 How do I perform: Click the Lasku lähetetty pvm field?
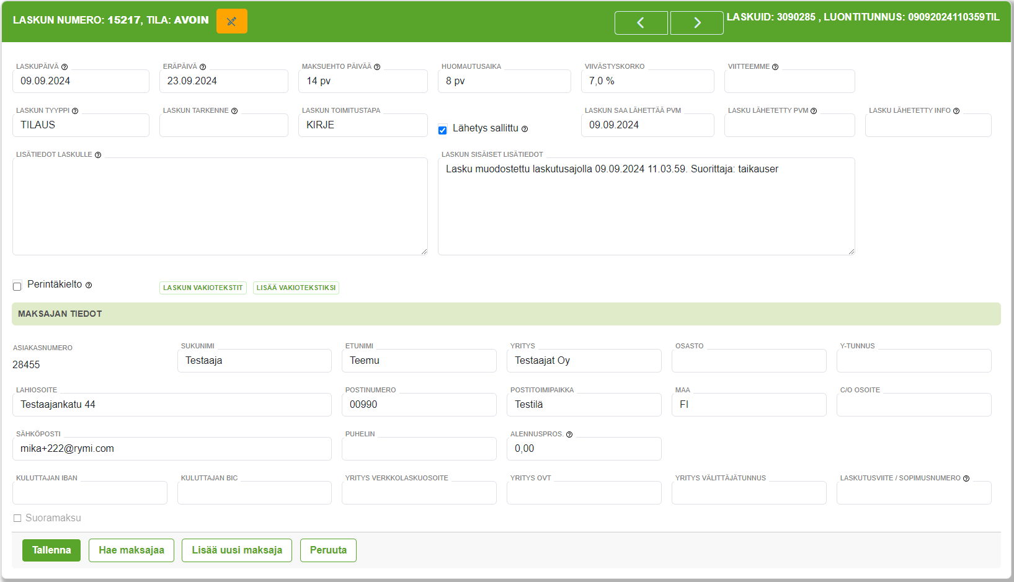click(x=789, y=125)
